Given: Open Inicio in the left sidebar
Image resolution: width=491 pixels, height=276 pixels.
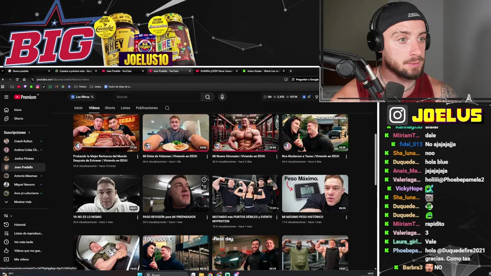Looking at the screenshot, I should click(x=23, y=110).
